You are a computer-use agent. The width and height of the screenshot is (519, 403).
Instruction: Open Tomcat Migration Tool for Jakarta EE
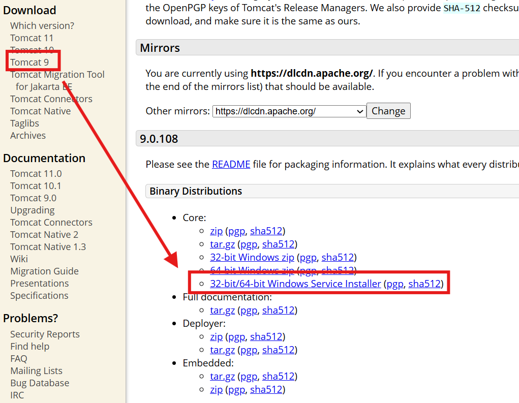[57, 80]
